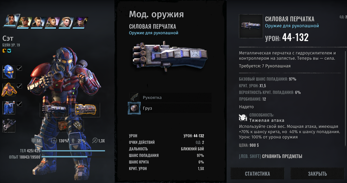Image resolution: width=347 pixels, height=183 pixels.
Task: Toggle the chest armor visibility checkbox
Action: pos(19,86)
